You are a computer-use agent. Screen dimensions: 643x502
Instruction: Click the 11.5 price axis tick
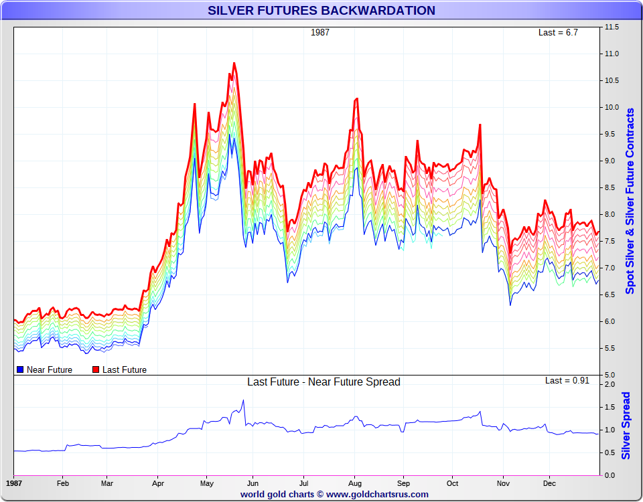tap(612, 27)
